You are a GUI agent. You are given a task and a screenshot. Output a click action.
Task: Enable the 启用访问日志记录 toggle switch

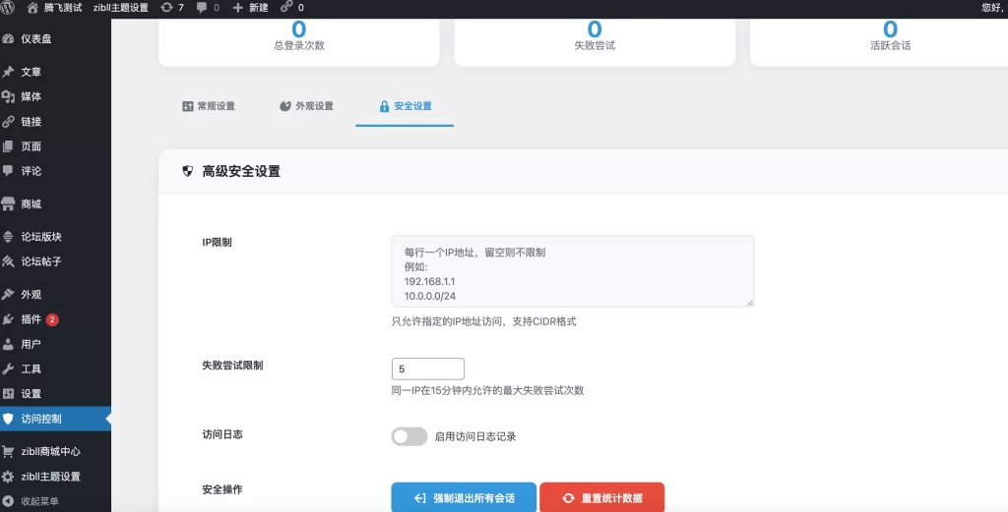409,436
